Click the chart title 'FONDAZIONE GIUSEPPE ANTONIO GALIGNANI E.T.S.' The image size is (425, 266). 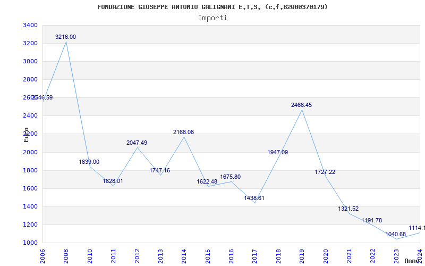point(179,7)
